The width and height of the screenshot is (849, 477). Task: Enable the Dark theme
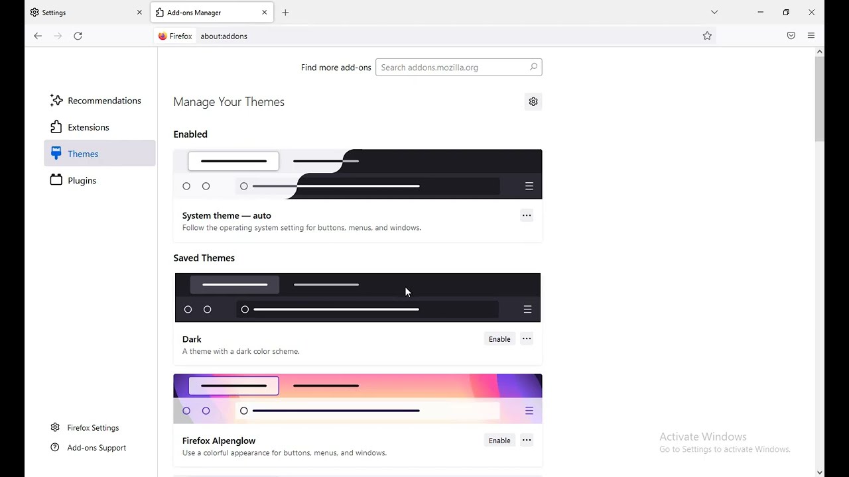pyautogui.click(x=499, y=339)
